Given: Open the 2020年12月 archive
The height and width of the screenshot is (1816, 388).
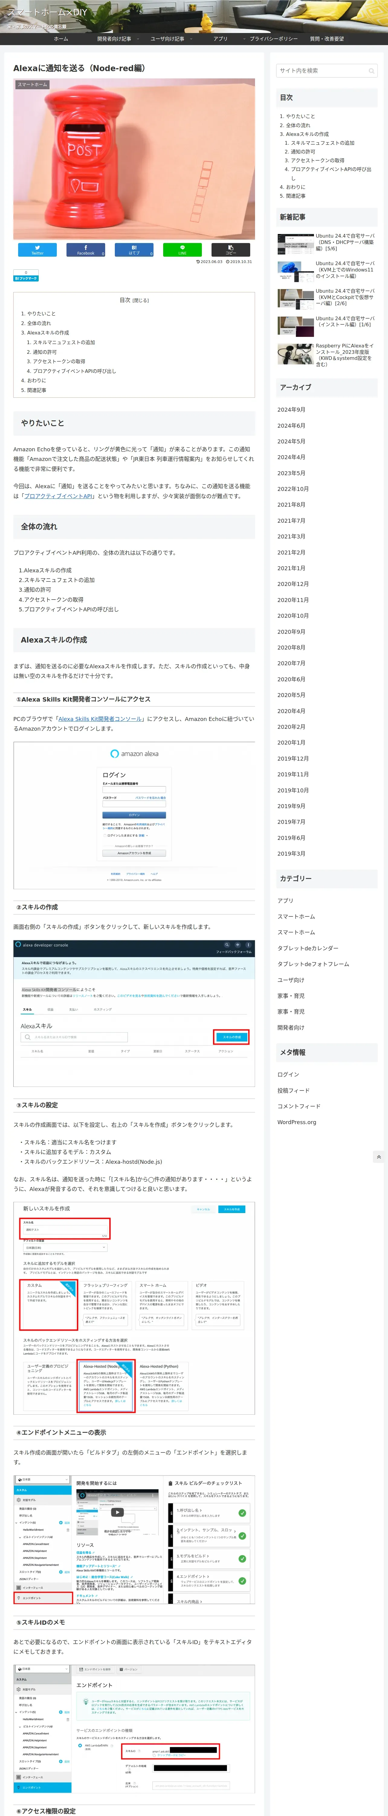Looking at the screenshot, I should (x=293, y=584).
